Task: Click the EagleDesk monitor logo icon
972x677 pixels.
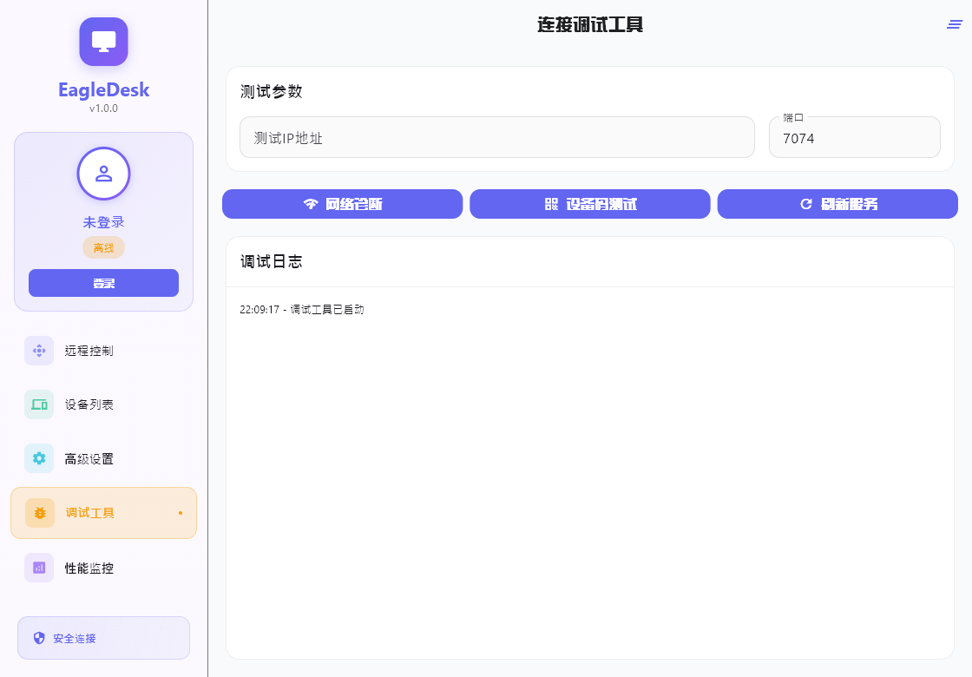Action: (x=103, y=41)
